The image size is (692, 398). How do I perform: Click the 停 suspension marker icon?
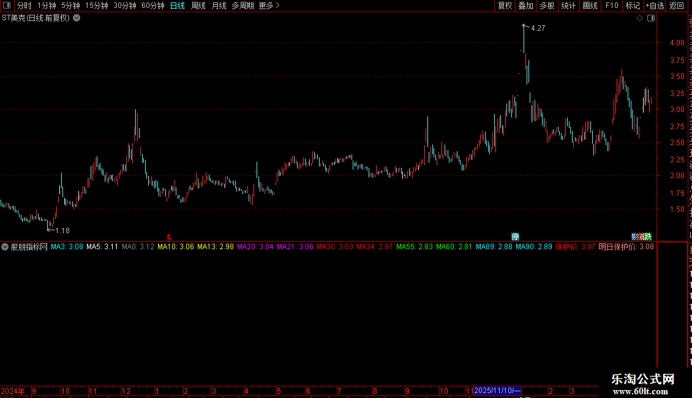(x=515, y=237)
